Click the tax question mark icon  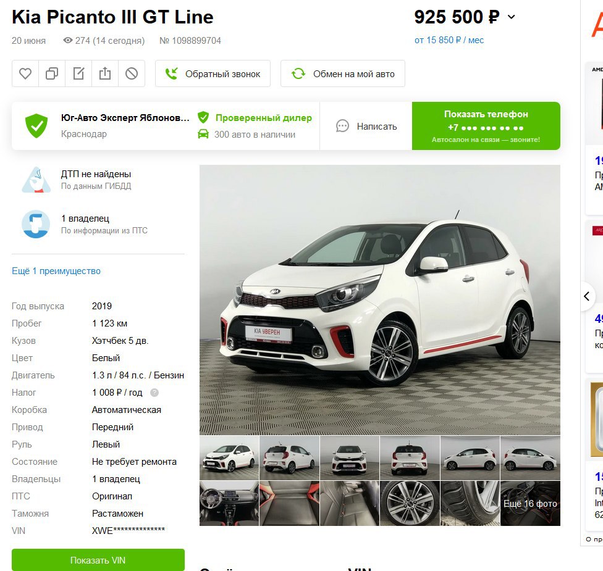pyautogui.click(x=154, y=393)
